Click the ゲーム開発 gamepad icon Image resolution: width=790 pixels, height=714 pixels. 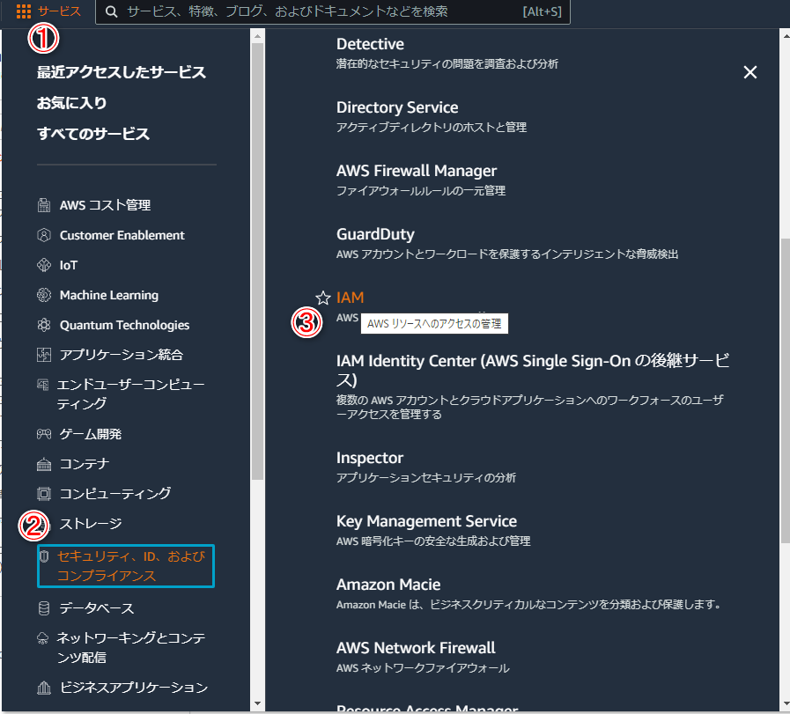point(44,433)
